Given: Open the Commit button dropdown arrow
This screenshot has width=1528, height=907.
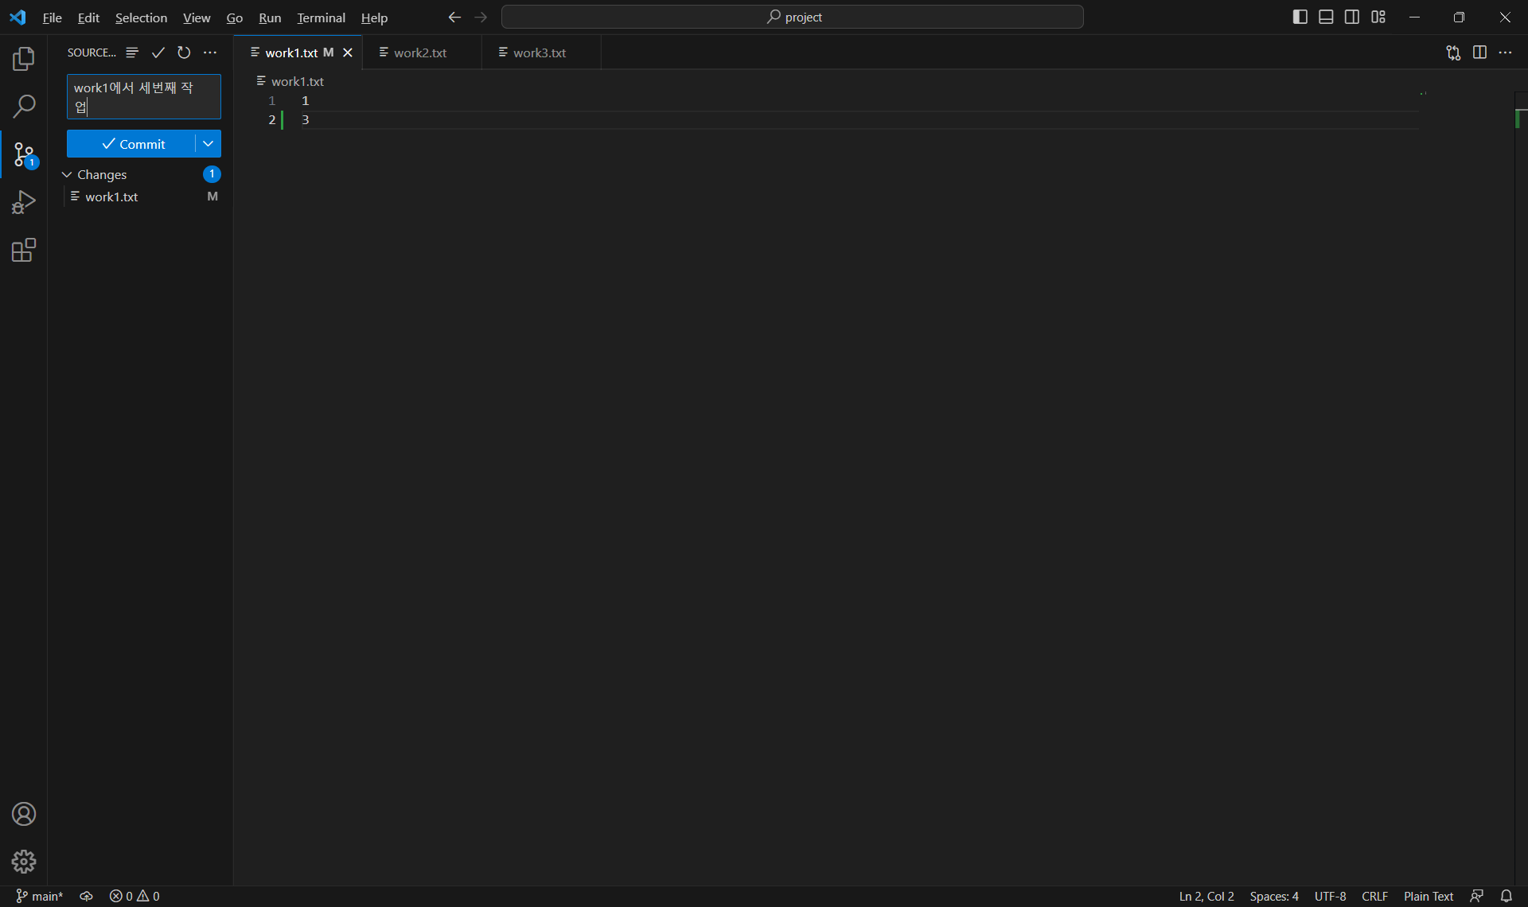Looking at the screenshot, I should 208,144.
